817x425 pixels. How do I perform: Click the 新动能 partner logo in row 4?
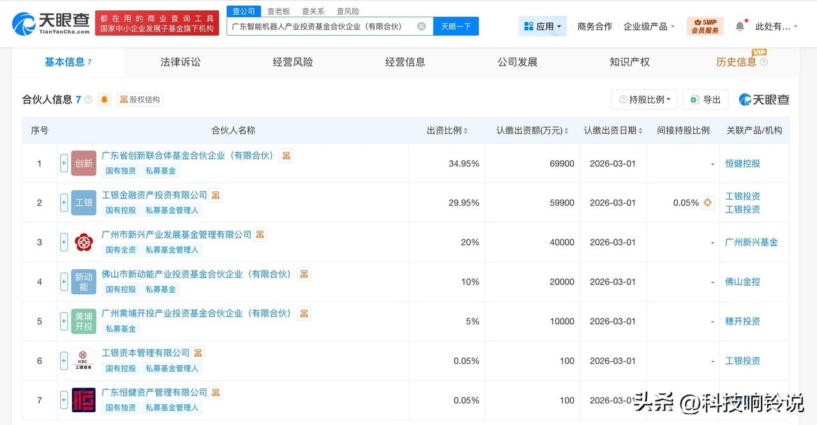click(x=84, y=282)
